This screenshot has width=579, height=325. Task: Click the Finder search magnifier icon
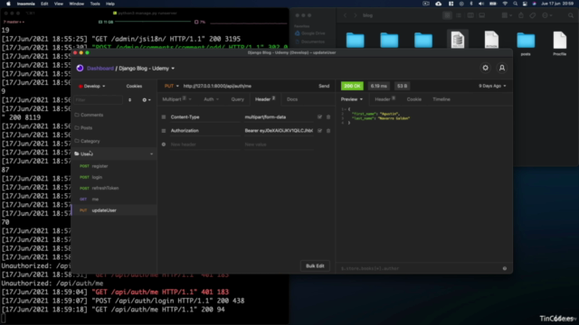pos(571,15)
